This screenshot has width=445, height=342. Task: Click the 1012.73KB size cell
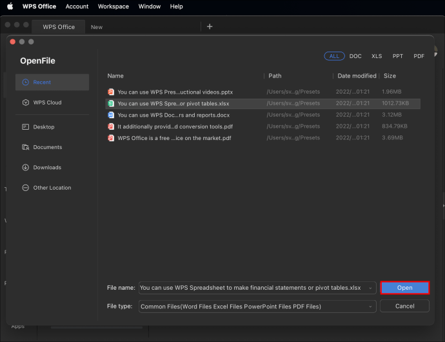(395, 103)
